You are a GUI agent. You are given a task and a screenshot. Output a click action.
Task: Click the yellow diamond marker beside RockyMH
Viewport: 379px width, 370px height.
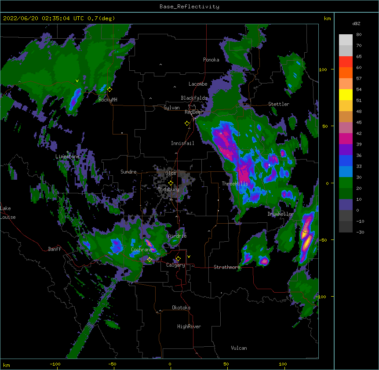tap(109, 90)
